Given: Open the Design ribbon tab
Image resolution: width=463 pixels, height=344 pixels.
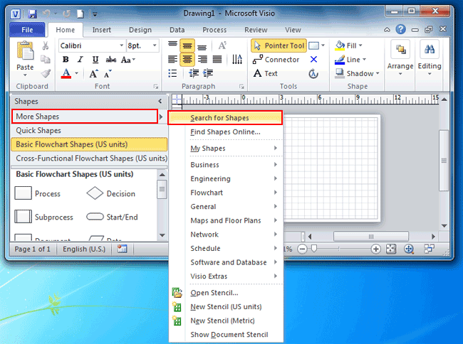Looking at the screenshot, I should (140, 30).
